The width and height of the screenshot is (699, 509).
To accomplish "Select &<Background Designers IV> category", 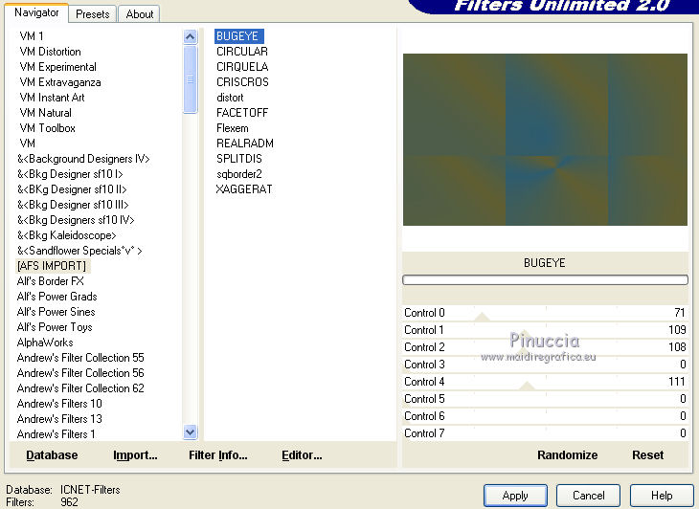I will pyautogui.click(x=83, y=159).
